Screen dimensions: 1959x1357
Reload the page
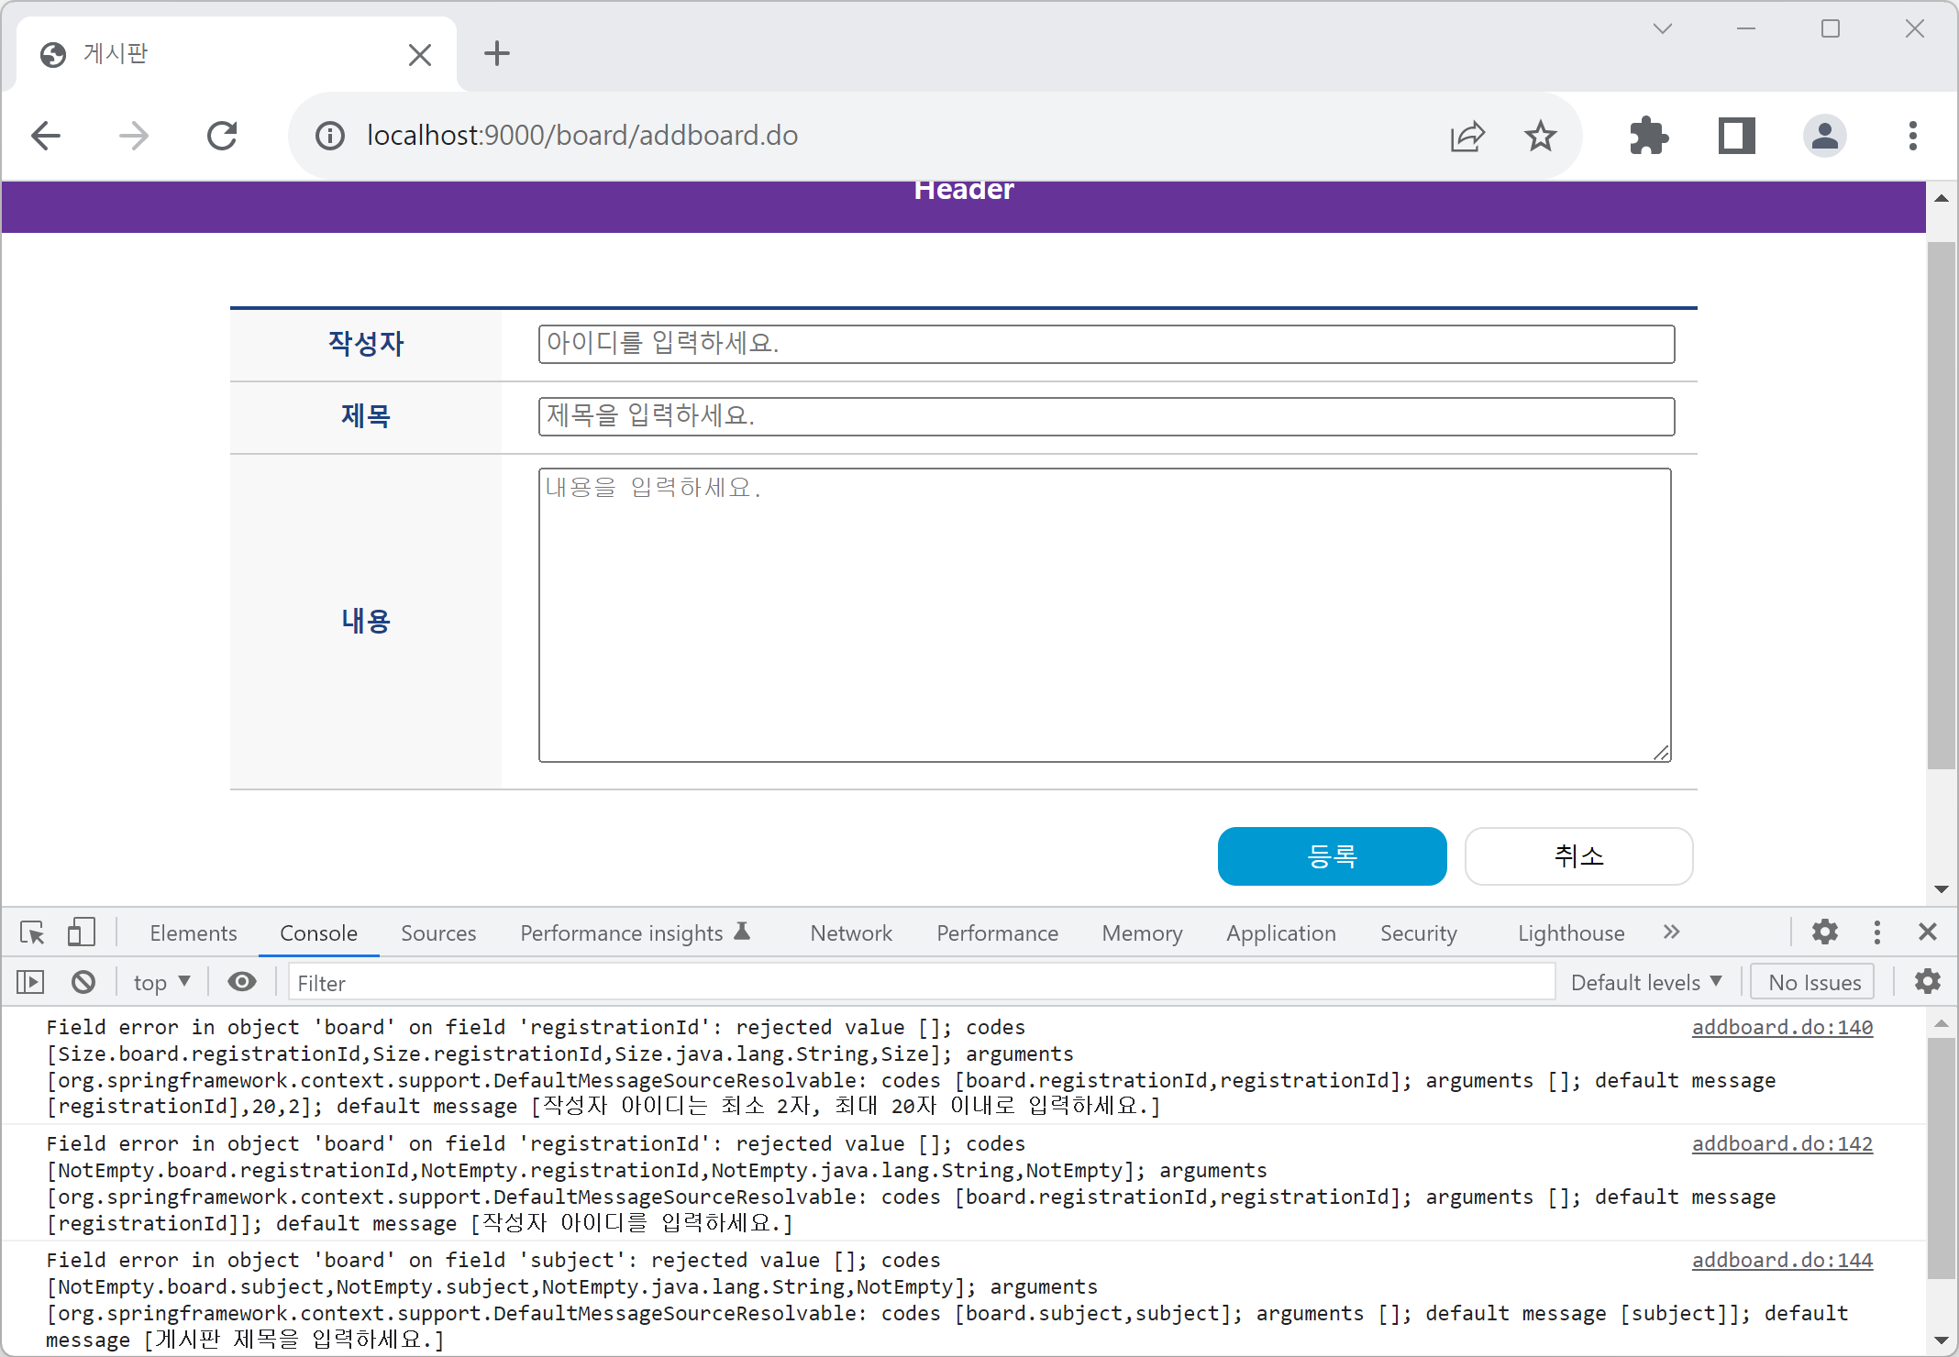coord(222,137)
